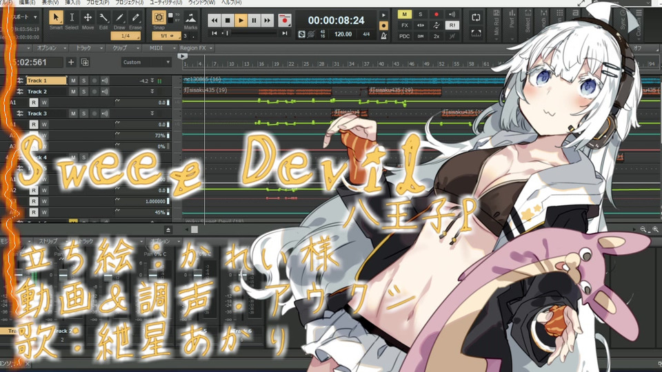Toggle input echo on Track 3

click(x=105, y=114)
